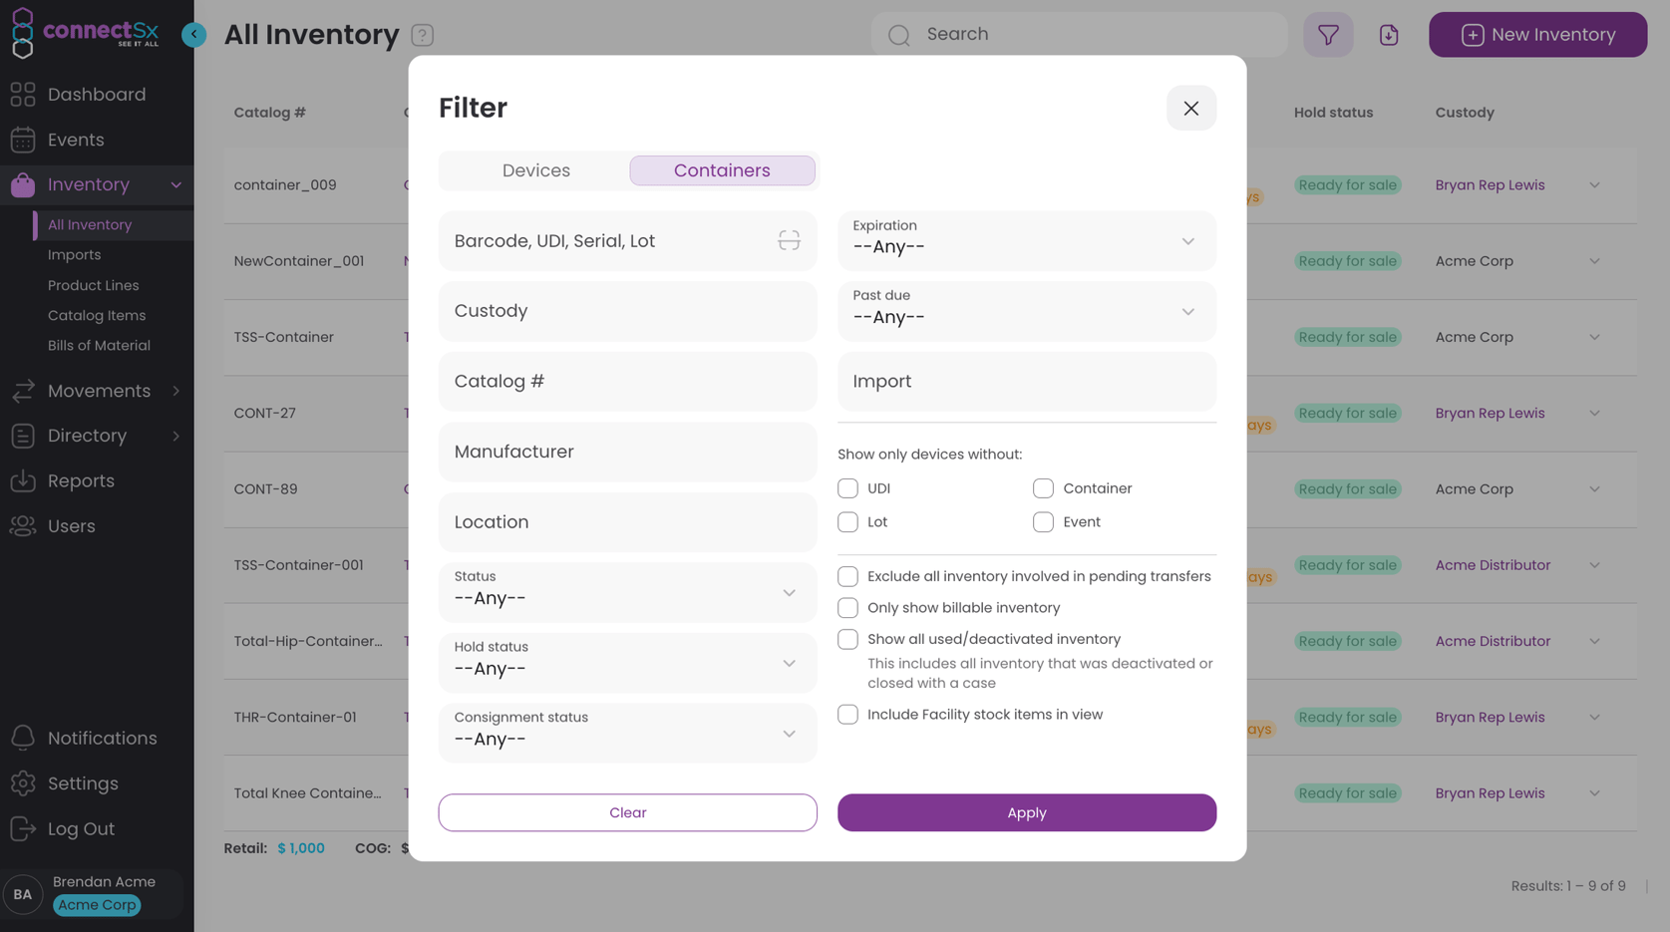Click the Users icon in the sidebar
1670x932 pixels.
(24, 525)
